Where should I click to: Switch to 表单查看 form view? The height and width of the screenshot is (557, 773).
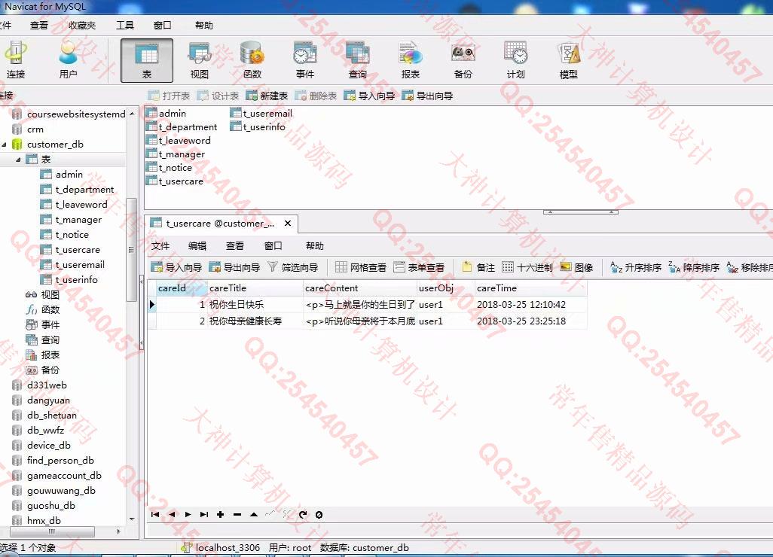419,267
